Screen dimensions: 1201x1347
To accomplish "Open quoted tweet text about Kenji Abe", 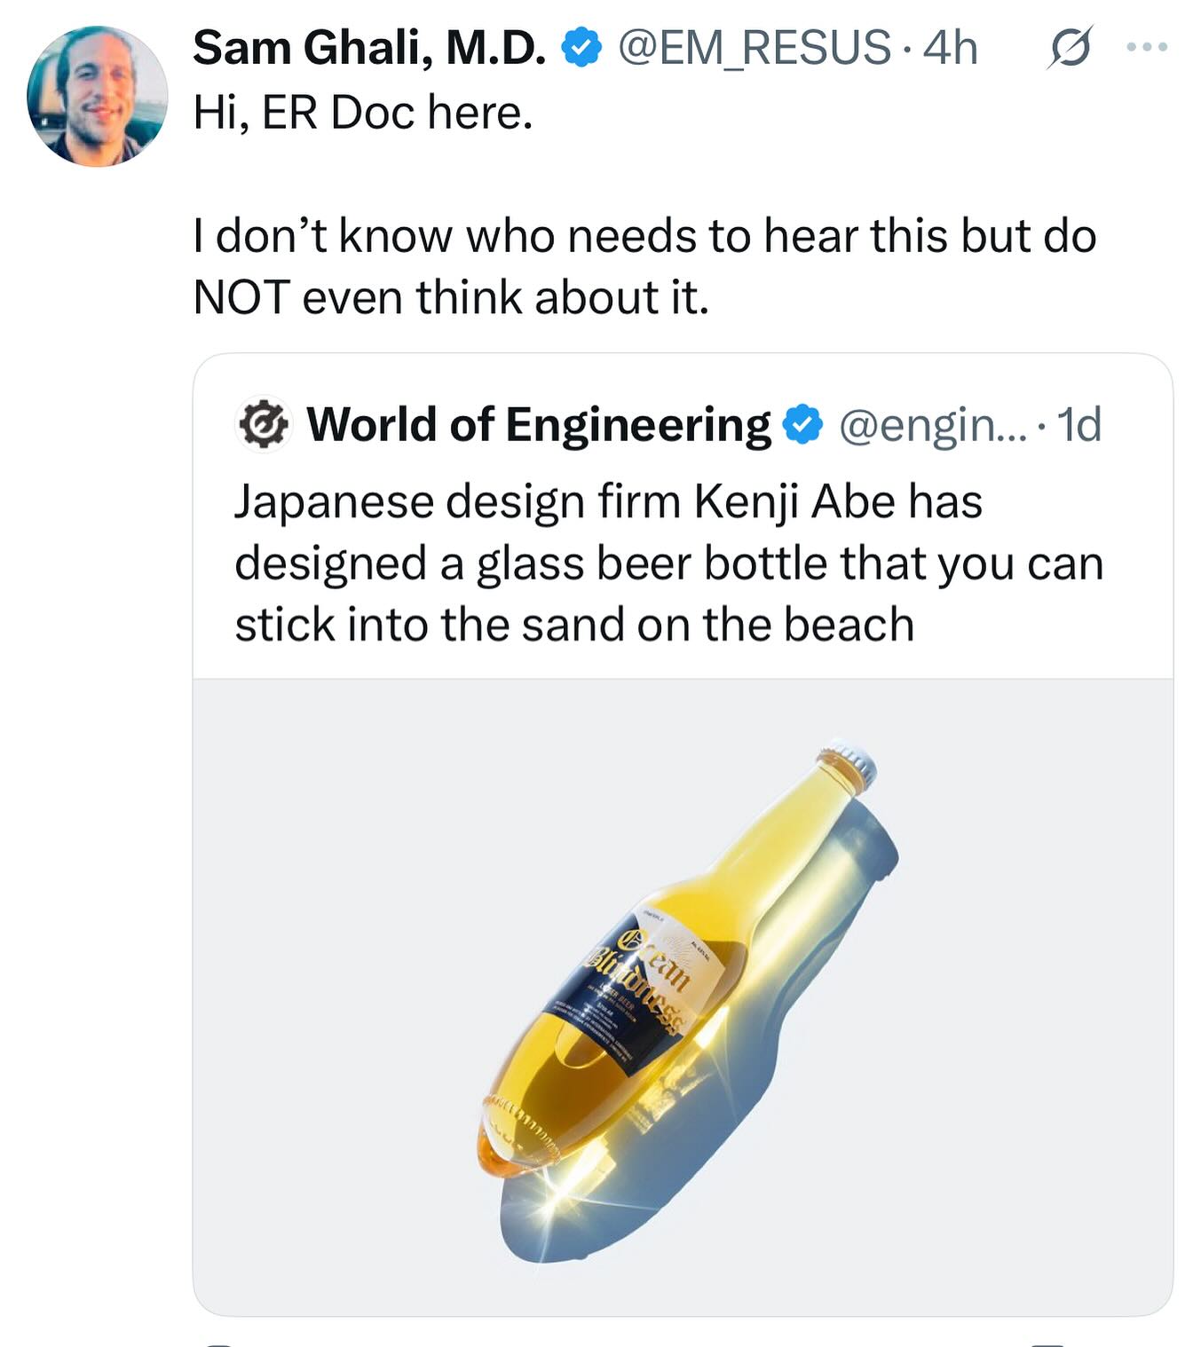I will [668, 563].
